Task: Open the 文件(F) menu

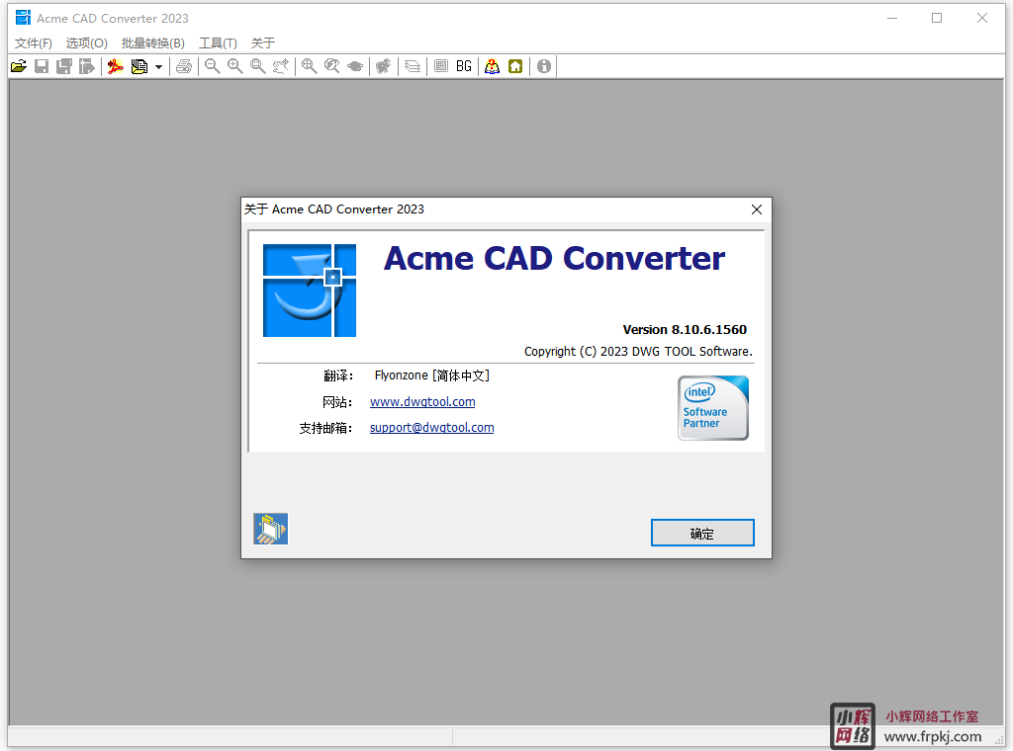Action: tap(33, 43)
